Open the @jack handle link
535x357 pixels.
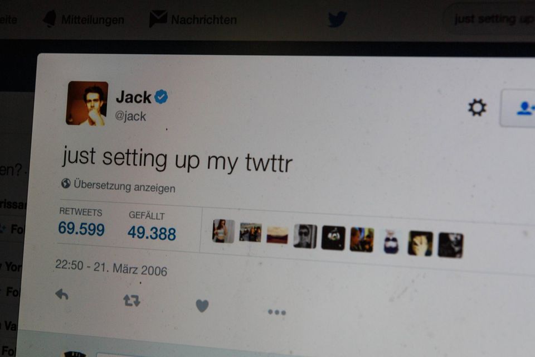(x=130, y=116)
